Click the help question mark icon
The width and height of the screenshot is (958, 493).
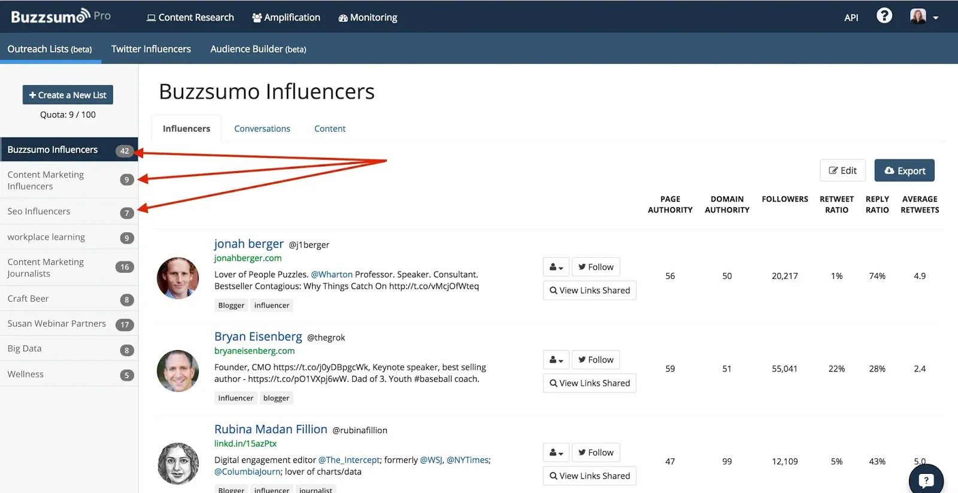click(884, 16)
